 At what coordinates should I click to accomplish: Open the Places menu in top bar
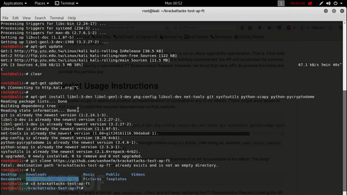pos(42,4)
